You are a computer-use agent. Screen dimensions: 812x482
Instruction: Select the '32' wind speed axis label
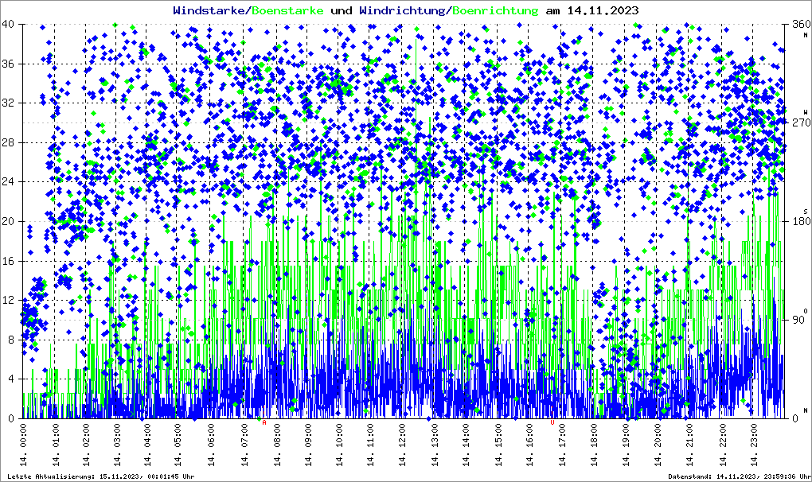click(8, 103)
